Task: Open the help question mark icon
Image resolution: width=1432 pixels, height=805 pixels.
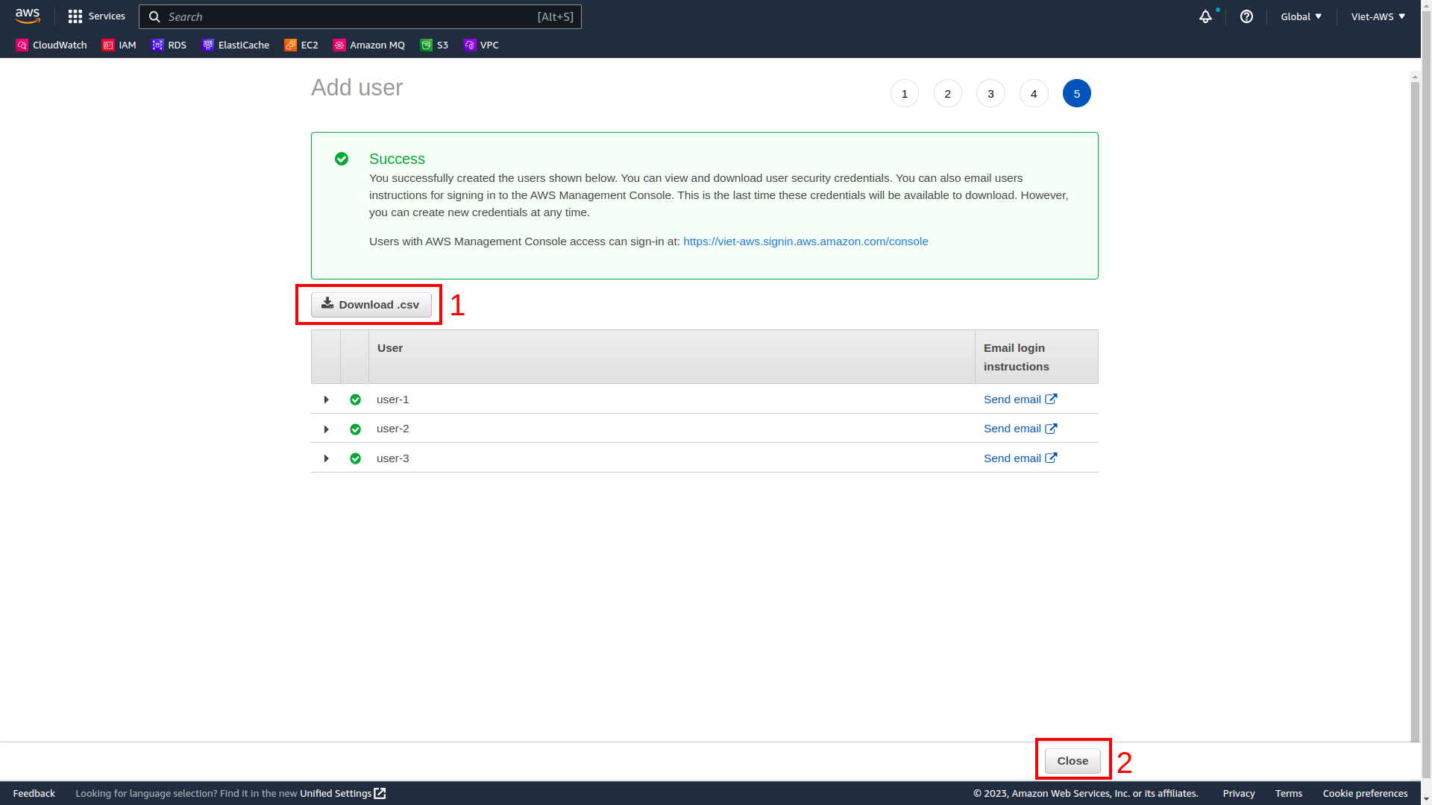Action: (x=1246, y=16)
